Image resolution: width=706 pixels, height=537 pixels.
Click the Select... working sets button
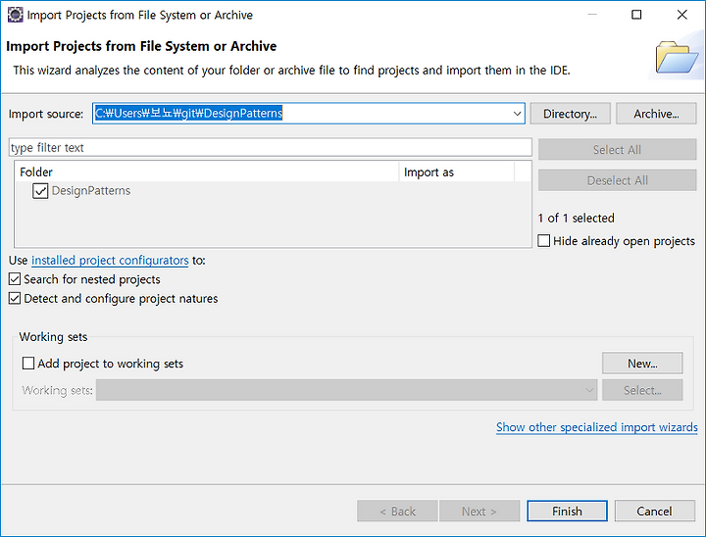(642, 390)
